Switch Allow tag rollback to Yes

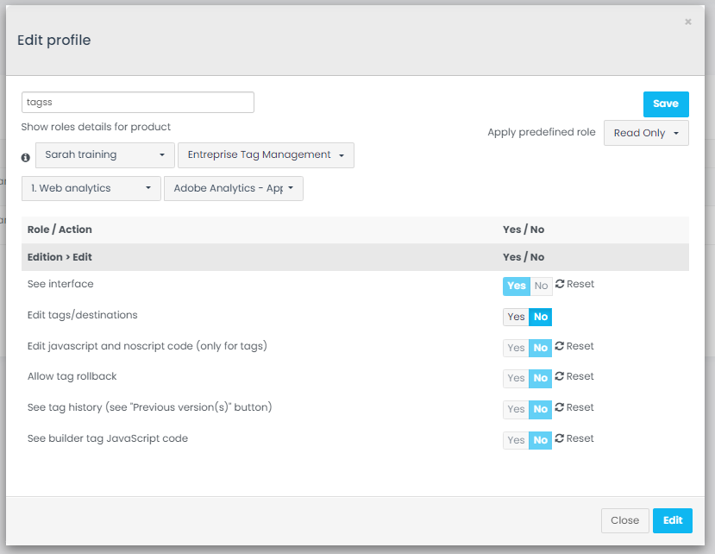tap(516, 379)
